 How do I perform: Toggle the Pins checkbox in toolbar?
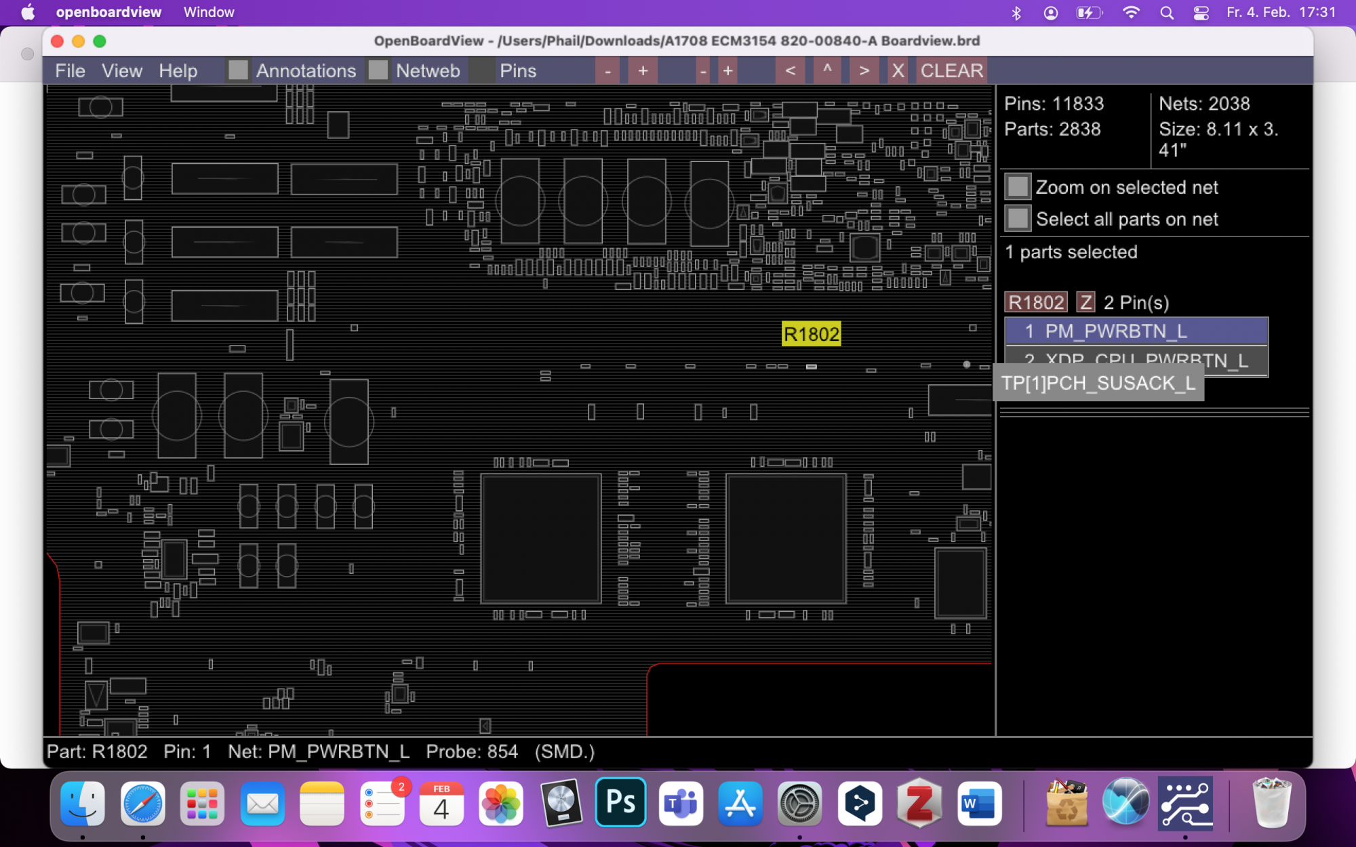point(482,70)
